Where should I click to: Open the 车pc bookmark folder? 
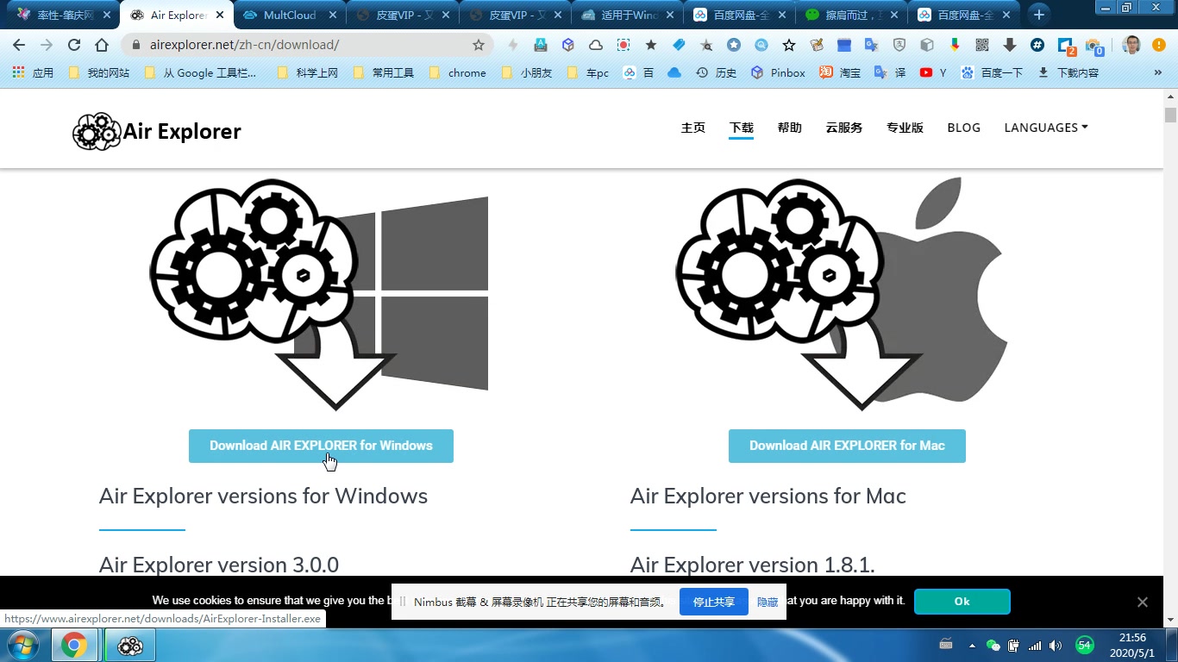pos(588,73)
